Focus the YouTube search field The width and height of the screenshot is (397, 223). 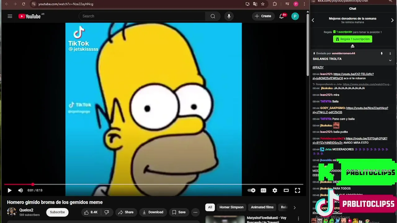pos(142,16)
